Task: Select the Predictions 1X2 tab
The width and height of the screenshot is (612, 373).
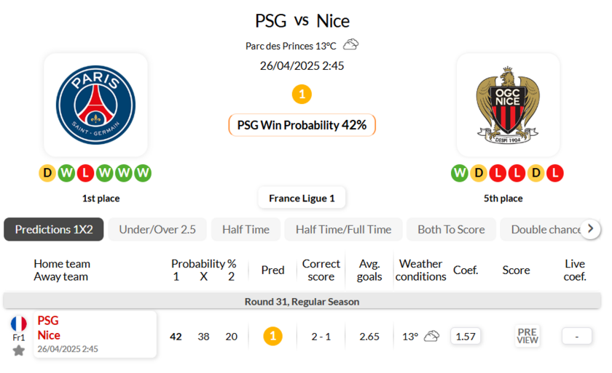Action: click(x=54, y=229)
